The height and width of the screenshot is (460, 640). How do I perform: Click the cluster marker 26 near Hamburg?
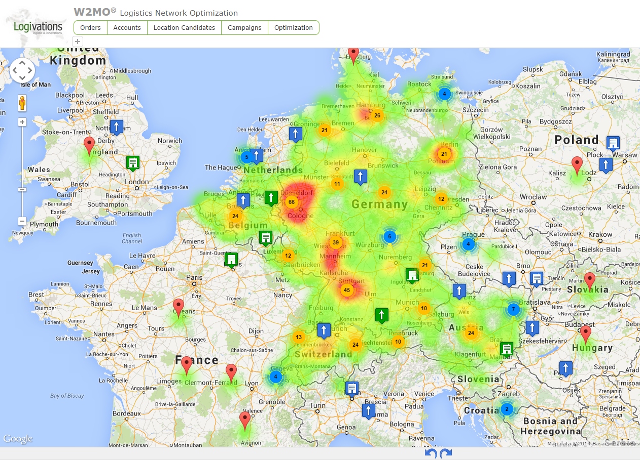click(377, 115)
